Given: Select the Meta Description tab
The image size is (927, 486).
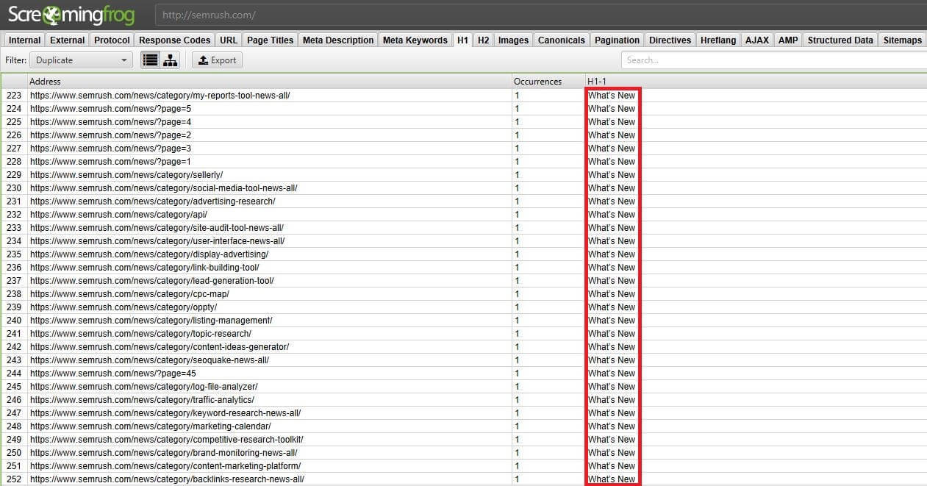Looking at the screenshot, I should pyautogui.click(x=338, y=40).
